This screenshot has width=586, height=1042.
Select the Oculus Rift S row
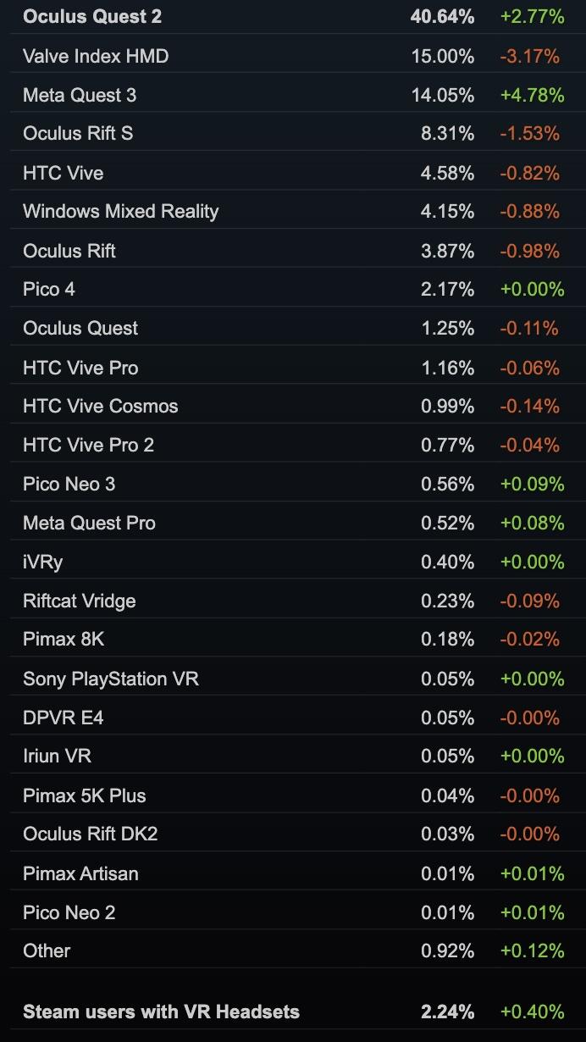tap(78, 133)
